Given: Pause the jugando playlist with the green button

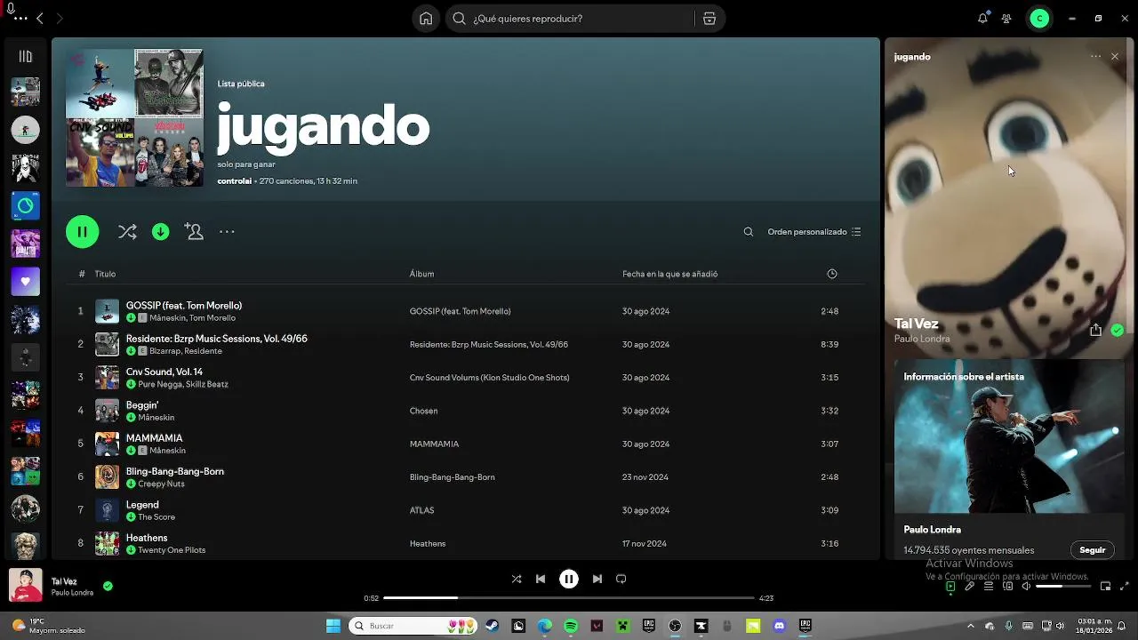Looking at the screenshot, I should [83, 232].
